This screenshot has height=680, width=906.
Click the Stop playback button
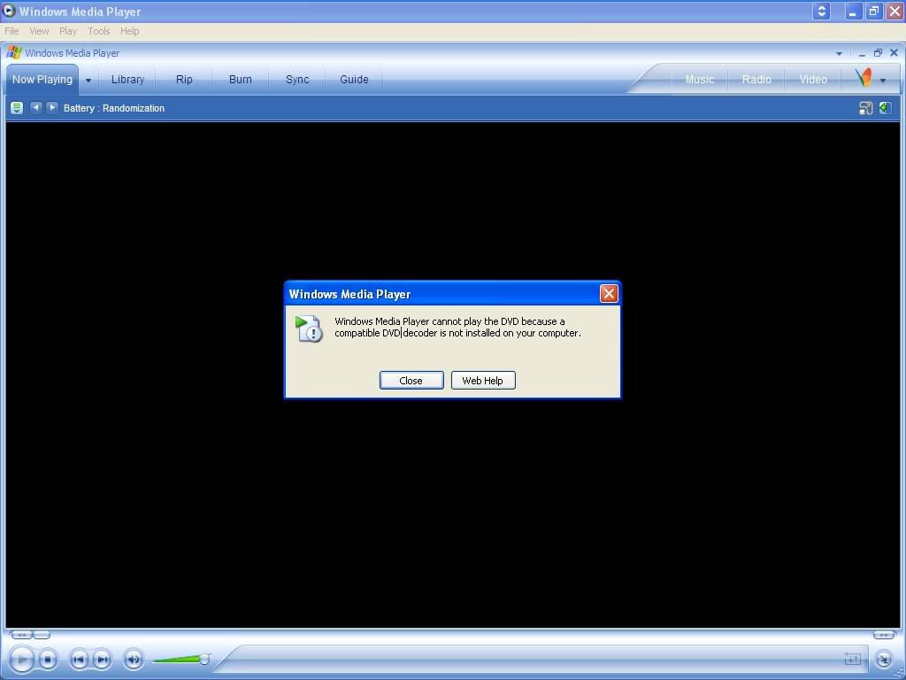pos(48,659)
